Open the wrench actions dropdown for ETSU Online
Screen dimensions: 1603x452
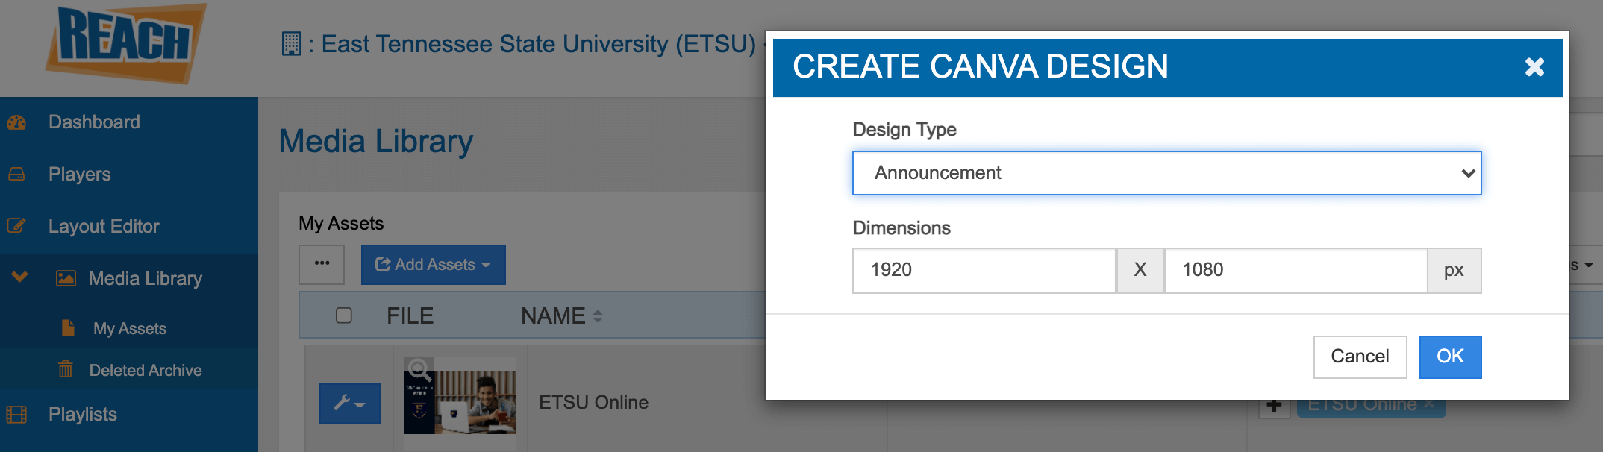[349, 404]
